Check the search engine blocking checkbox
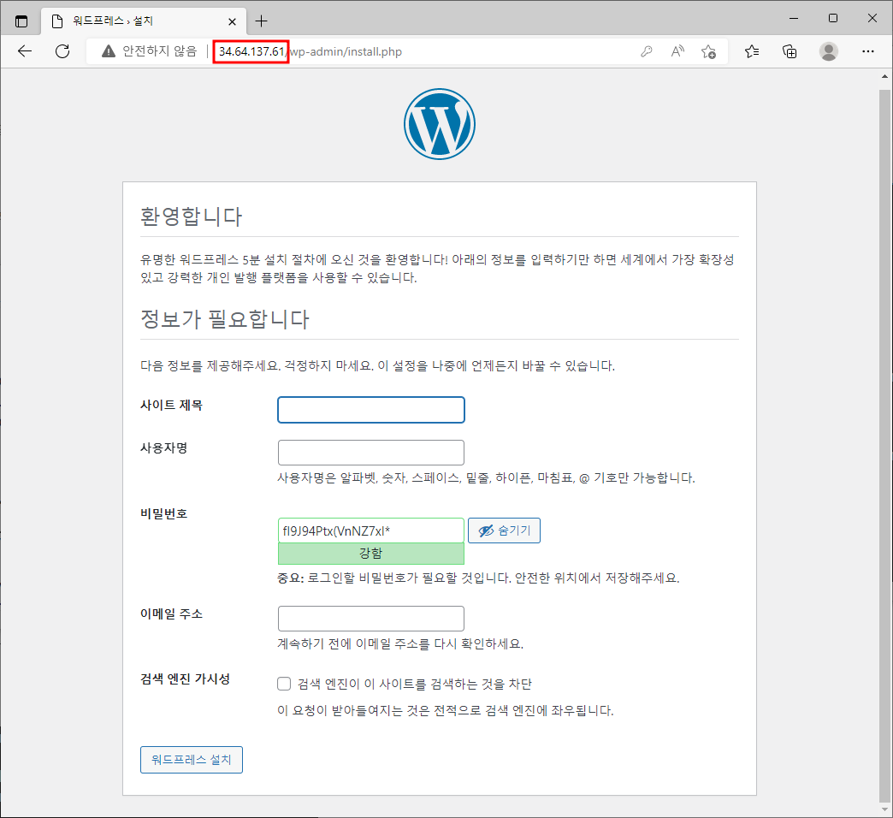 (284, 684)
